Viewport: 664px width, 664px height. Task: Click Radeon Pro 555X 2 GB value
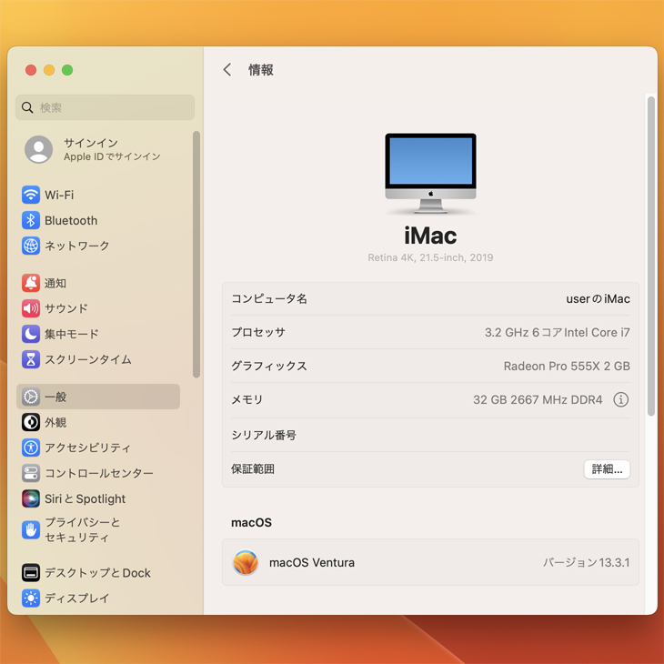tap(567, 366)
